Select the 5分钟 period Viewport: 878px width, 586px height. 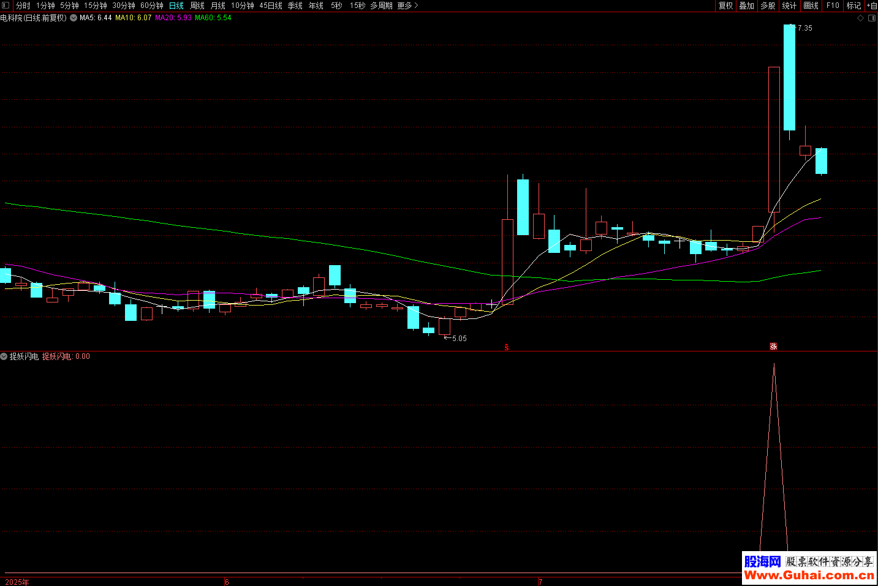[x=69, y=6]
